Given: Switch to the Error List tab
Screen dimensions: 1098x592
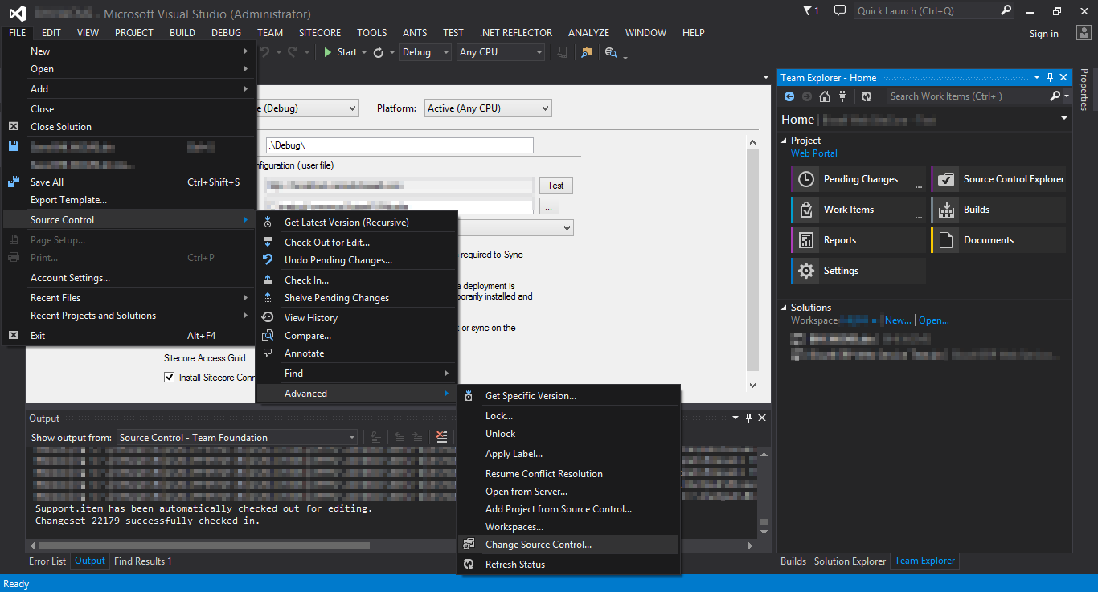Looking at the screenshot, I should 47,561.
